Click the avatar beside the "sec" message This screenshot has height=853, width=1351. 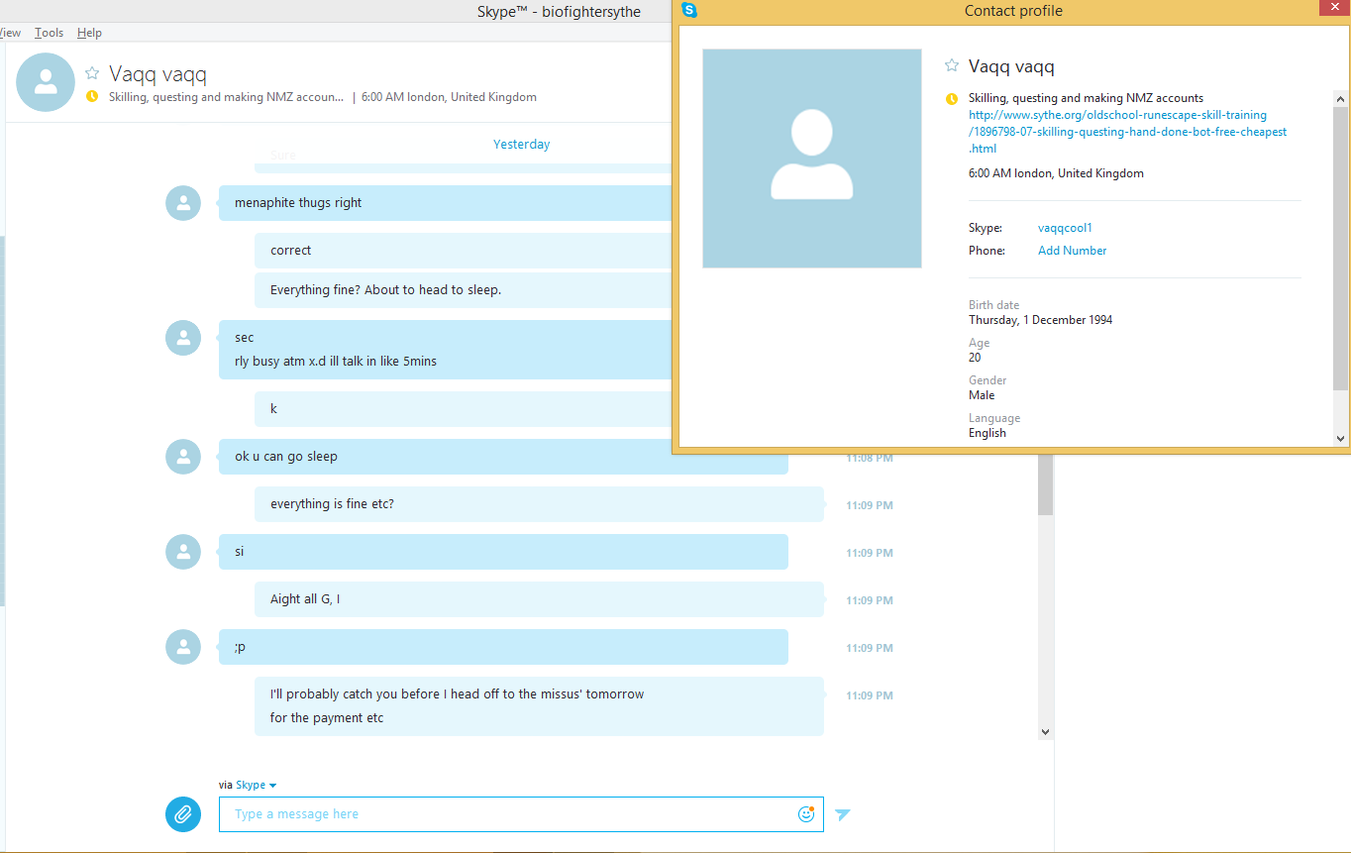coord(183,338)
